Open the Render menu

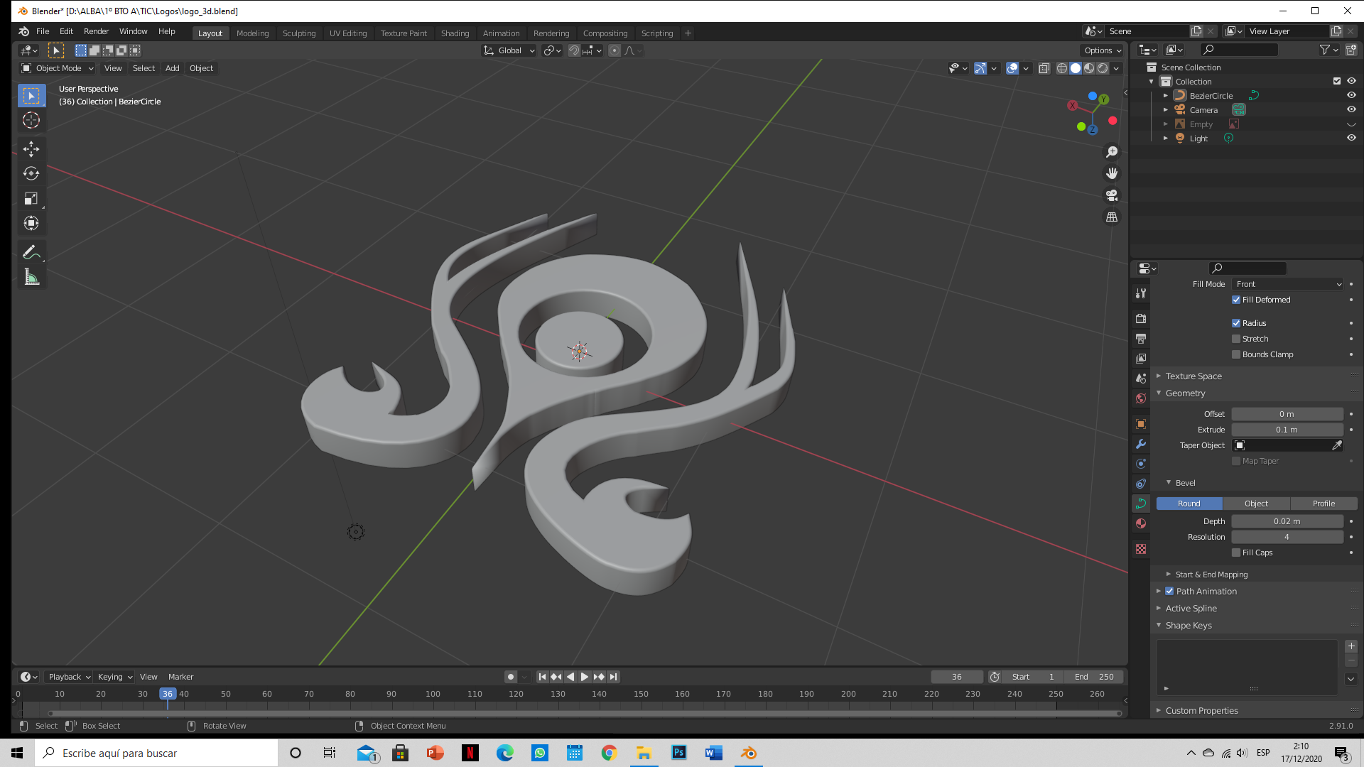(96, 31)
